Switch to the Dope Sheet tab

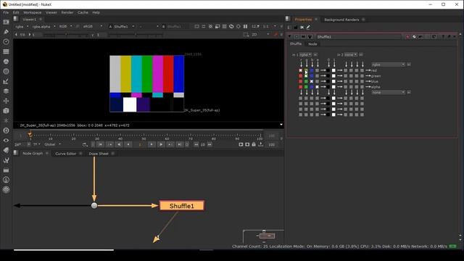[99, 154]
